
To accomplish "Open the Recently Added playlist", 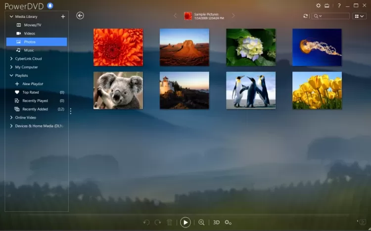I will pos(35,109).
